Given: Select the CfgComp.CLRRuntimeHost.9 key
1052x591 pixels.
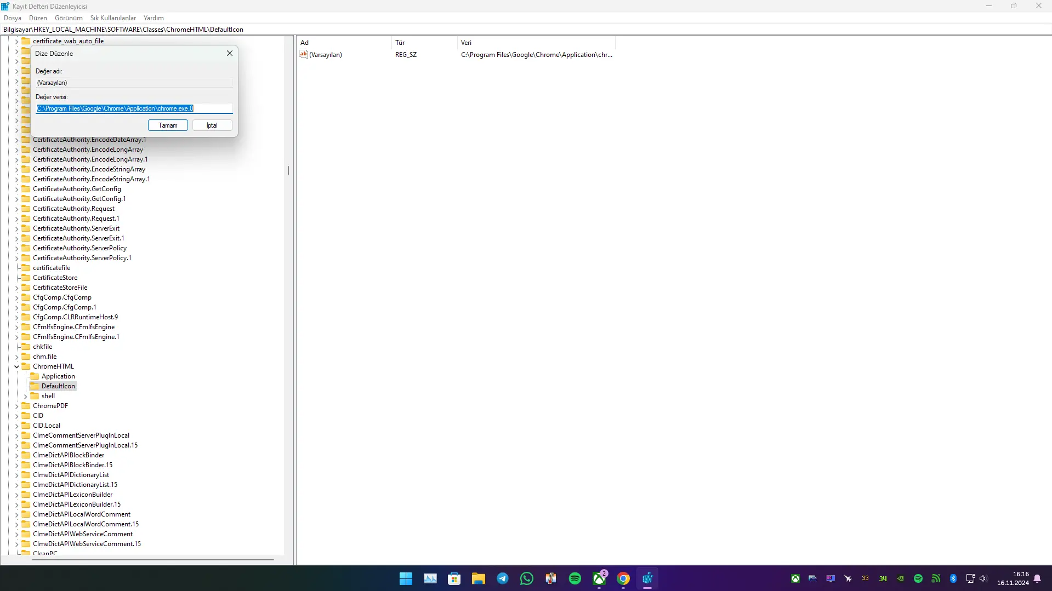Looking at the screenshot, I should 75,317.
